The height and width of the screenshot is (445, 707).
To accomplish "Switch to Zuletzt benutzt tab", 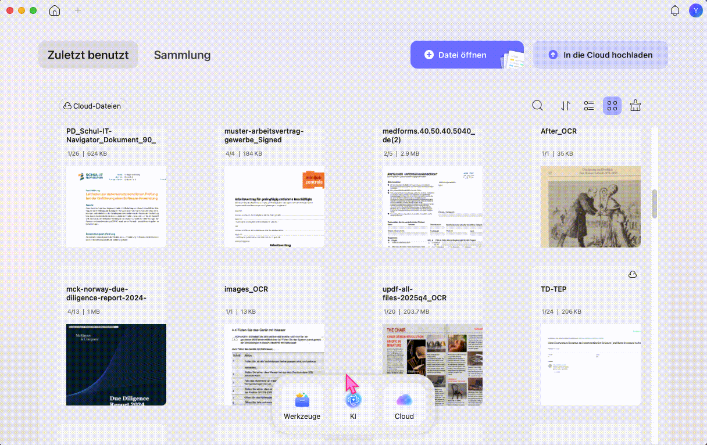I will [x=88, y=55].
